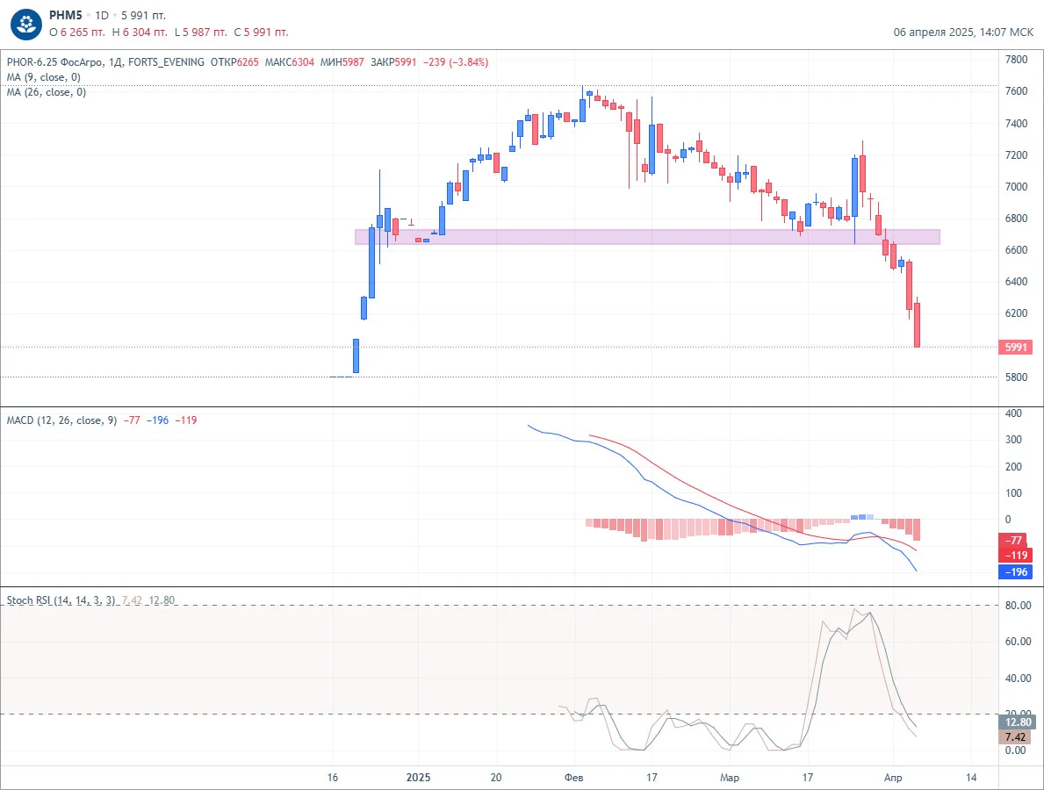
Task: Click the 20 date label on time axis
Action: pyautogui.click(x=496, y=778)
